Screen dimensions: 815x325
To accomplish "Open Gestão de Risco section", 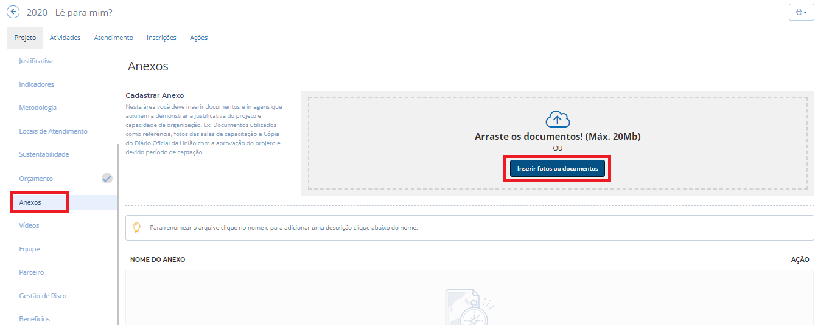I will point(43,296).
